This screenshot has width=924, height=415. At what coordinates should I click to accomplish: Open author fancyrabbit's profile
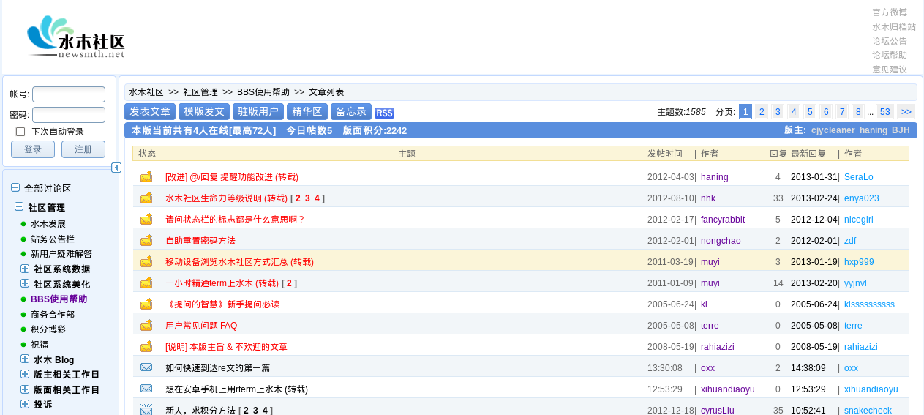[x=723, y=220]
